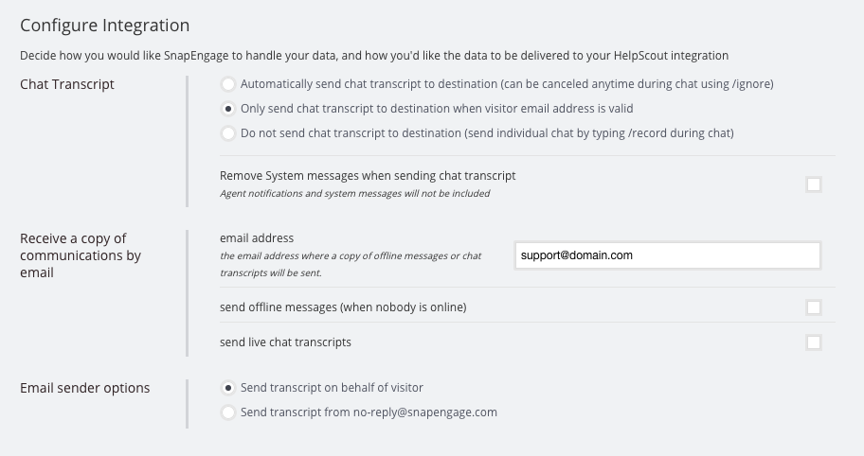Screen dimensions: 864x456
Task: Click the "Remove System messages when sending" label text
Action: 368,176
